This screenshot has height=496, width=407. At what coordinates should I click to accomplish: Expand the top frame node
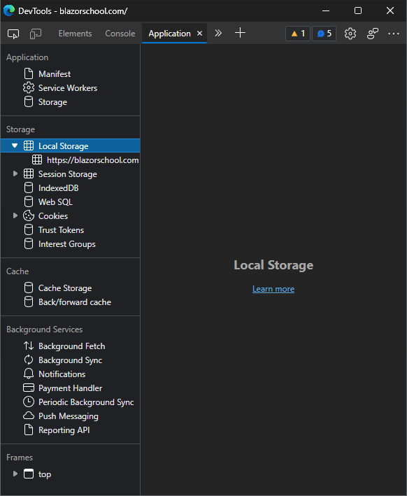(15, 474)
